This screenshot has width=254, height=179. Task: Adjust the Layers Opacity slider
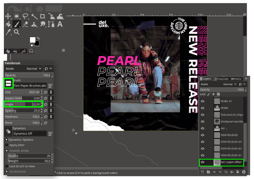pyautogui.click(x=223, y=89)
